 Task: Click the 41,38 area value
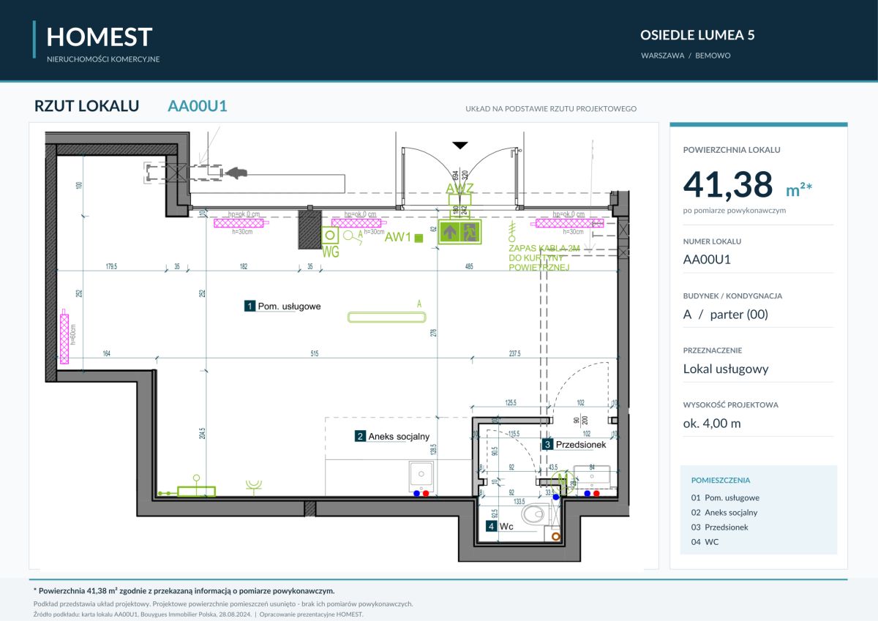pos(727,184)
